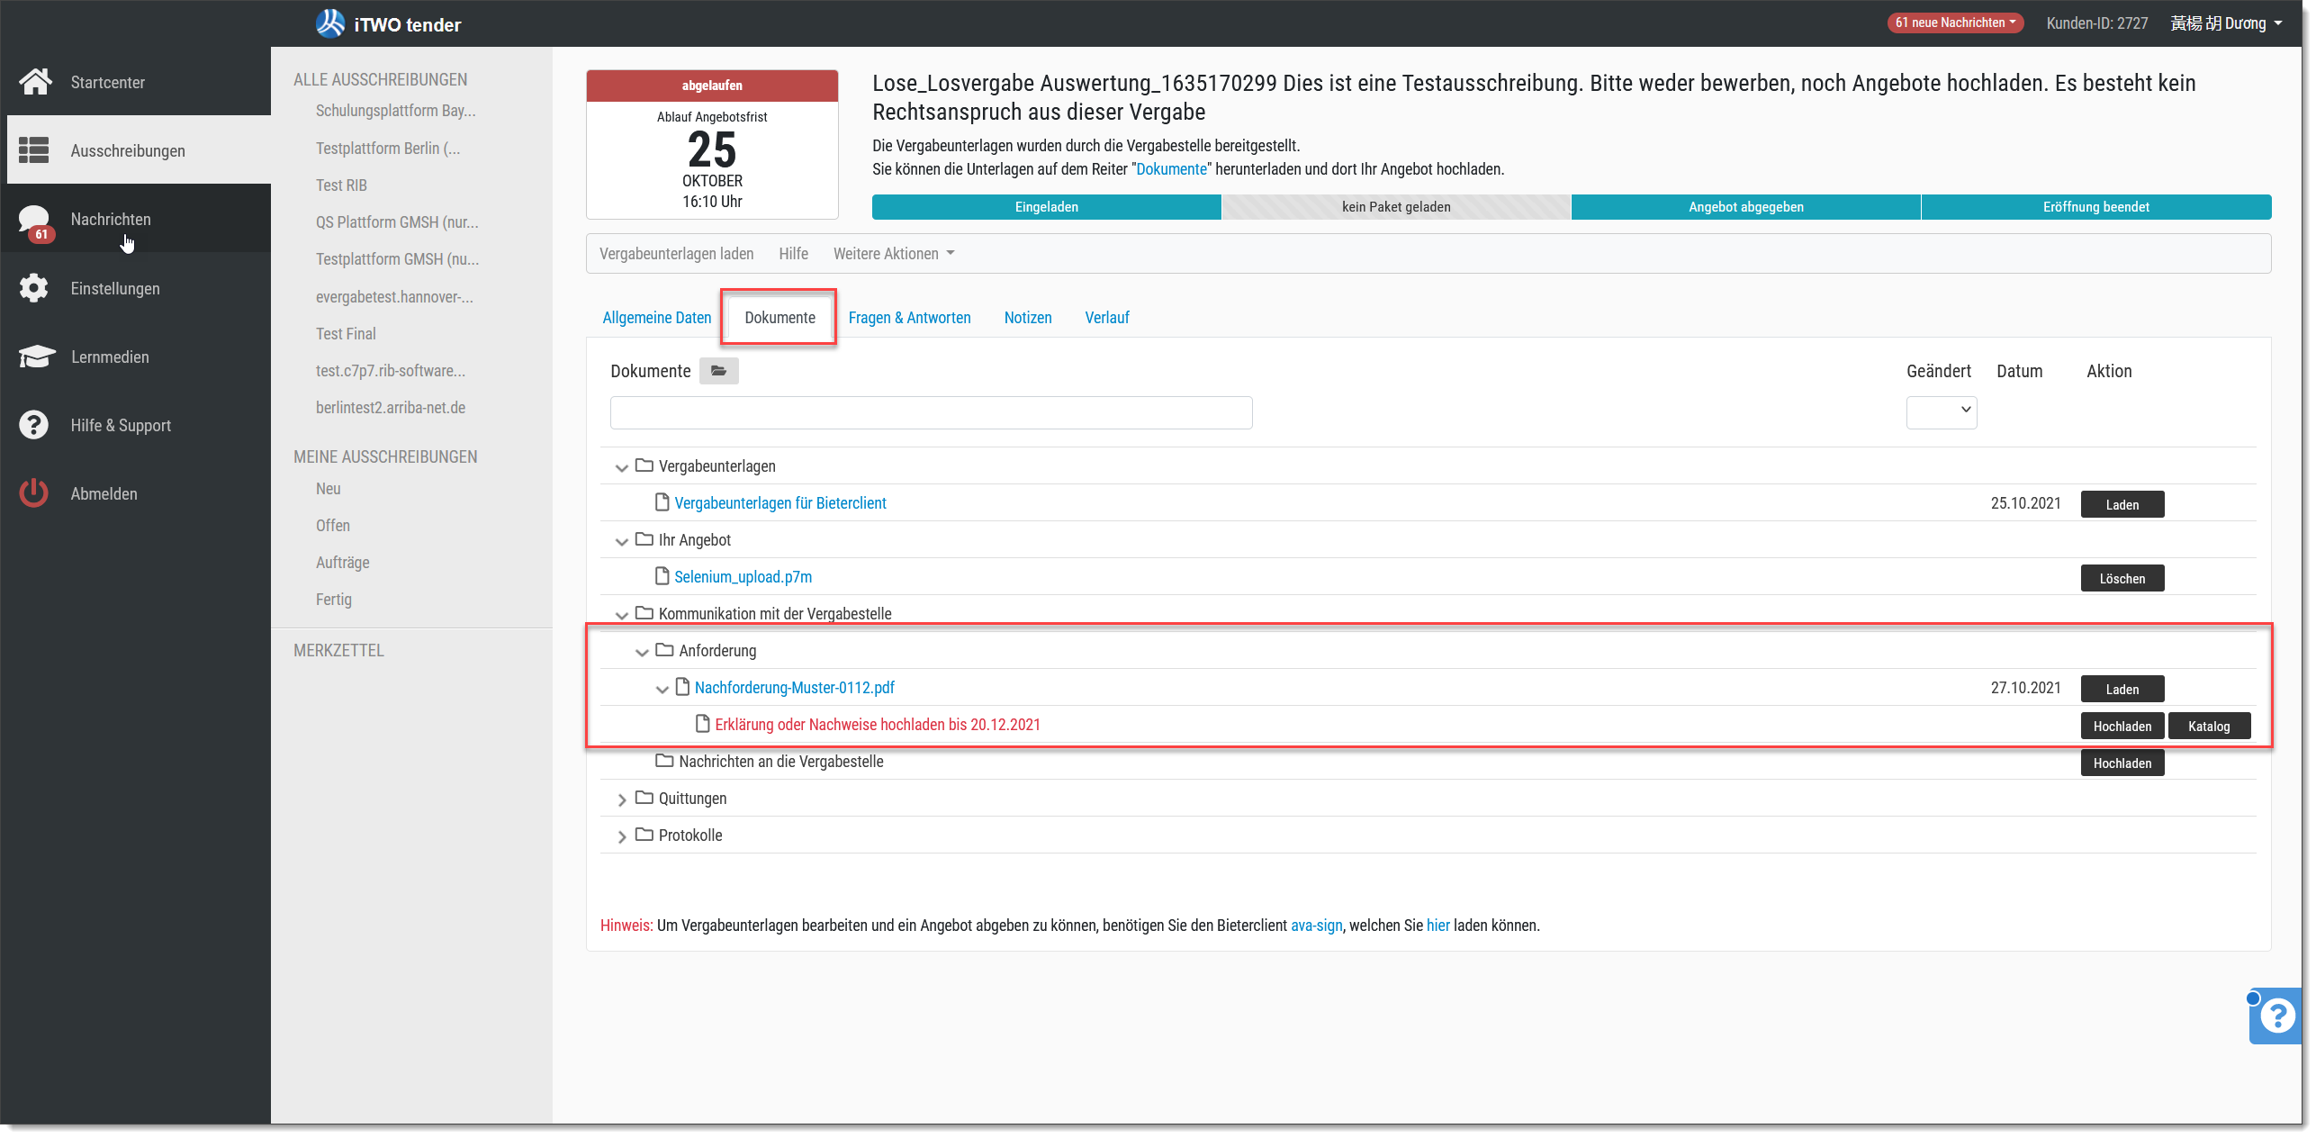Switch to Fragen & Antworten tab
Image resolution: width=2316 pixels, height=1138 pixels.
(x=909, y=318)
